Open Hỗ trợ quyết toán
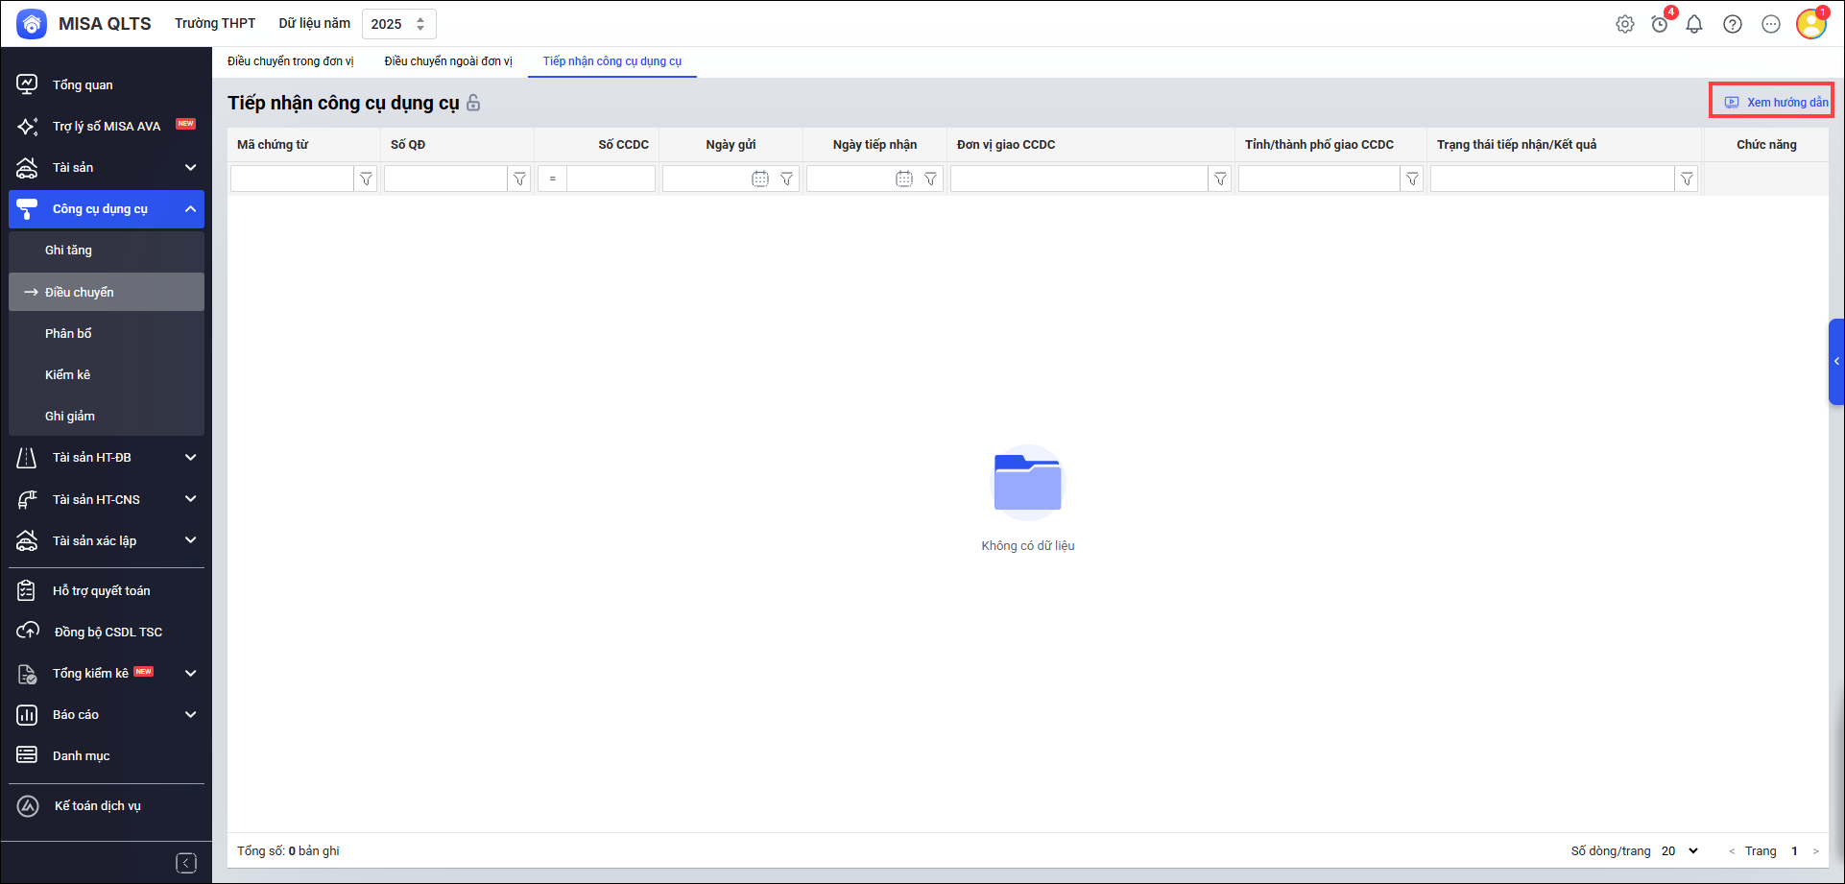 [107, 590]
